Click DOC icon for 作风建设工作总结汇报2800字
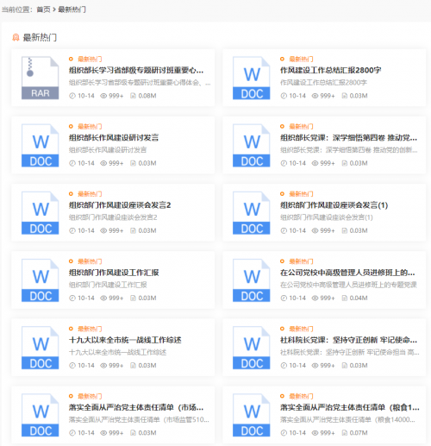 coord(252,78)
